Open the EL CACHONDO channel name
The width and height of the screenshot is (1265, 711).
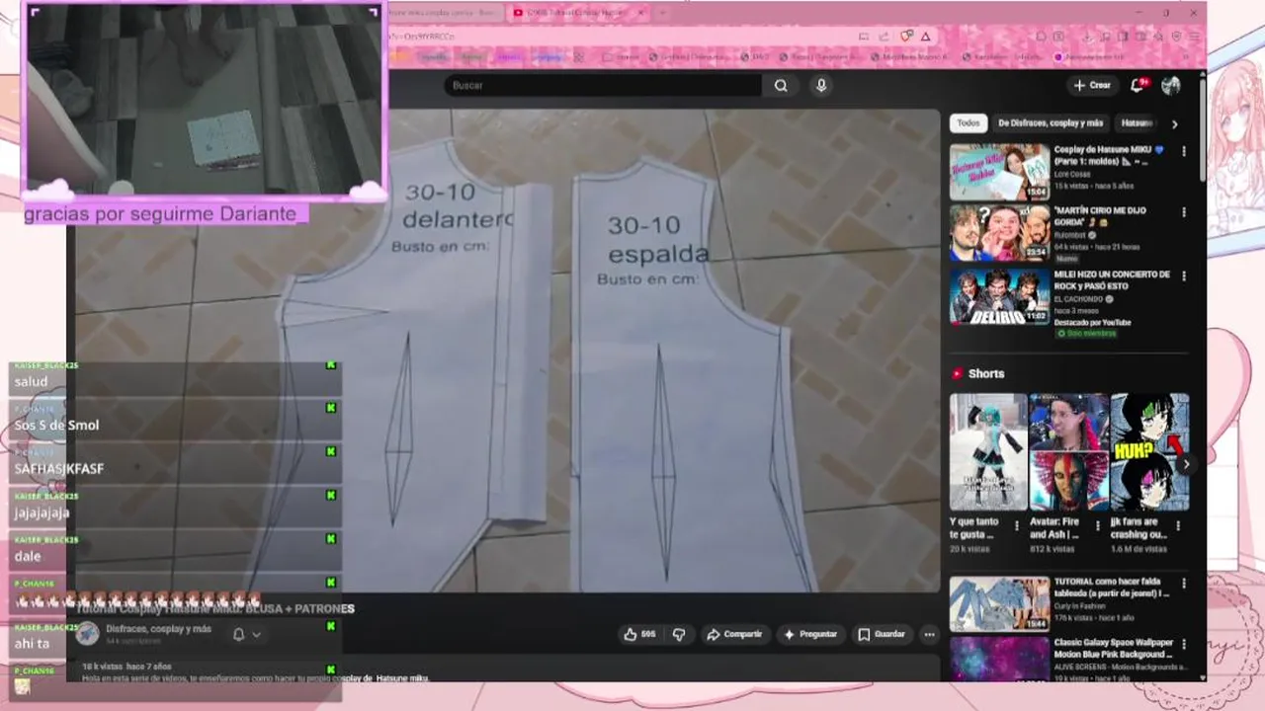click(1079, 299)
